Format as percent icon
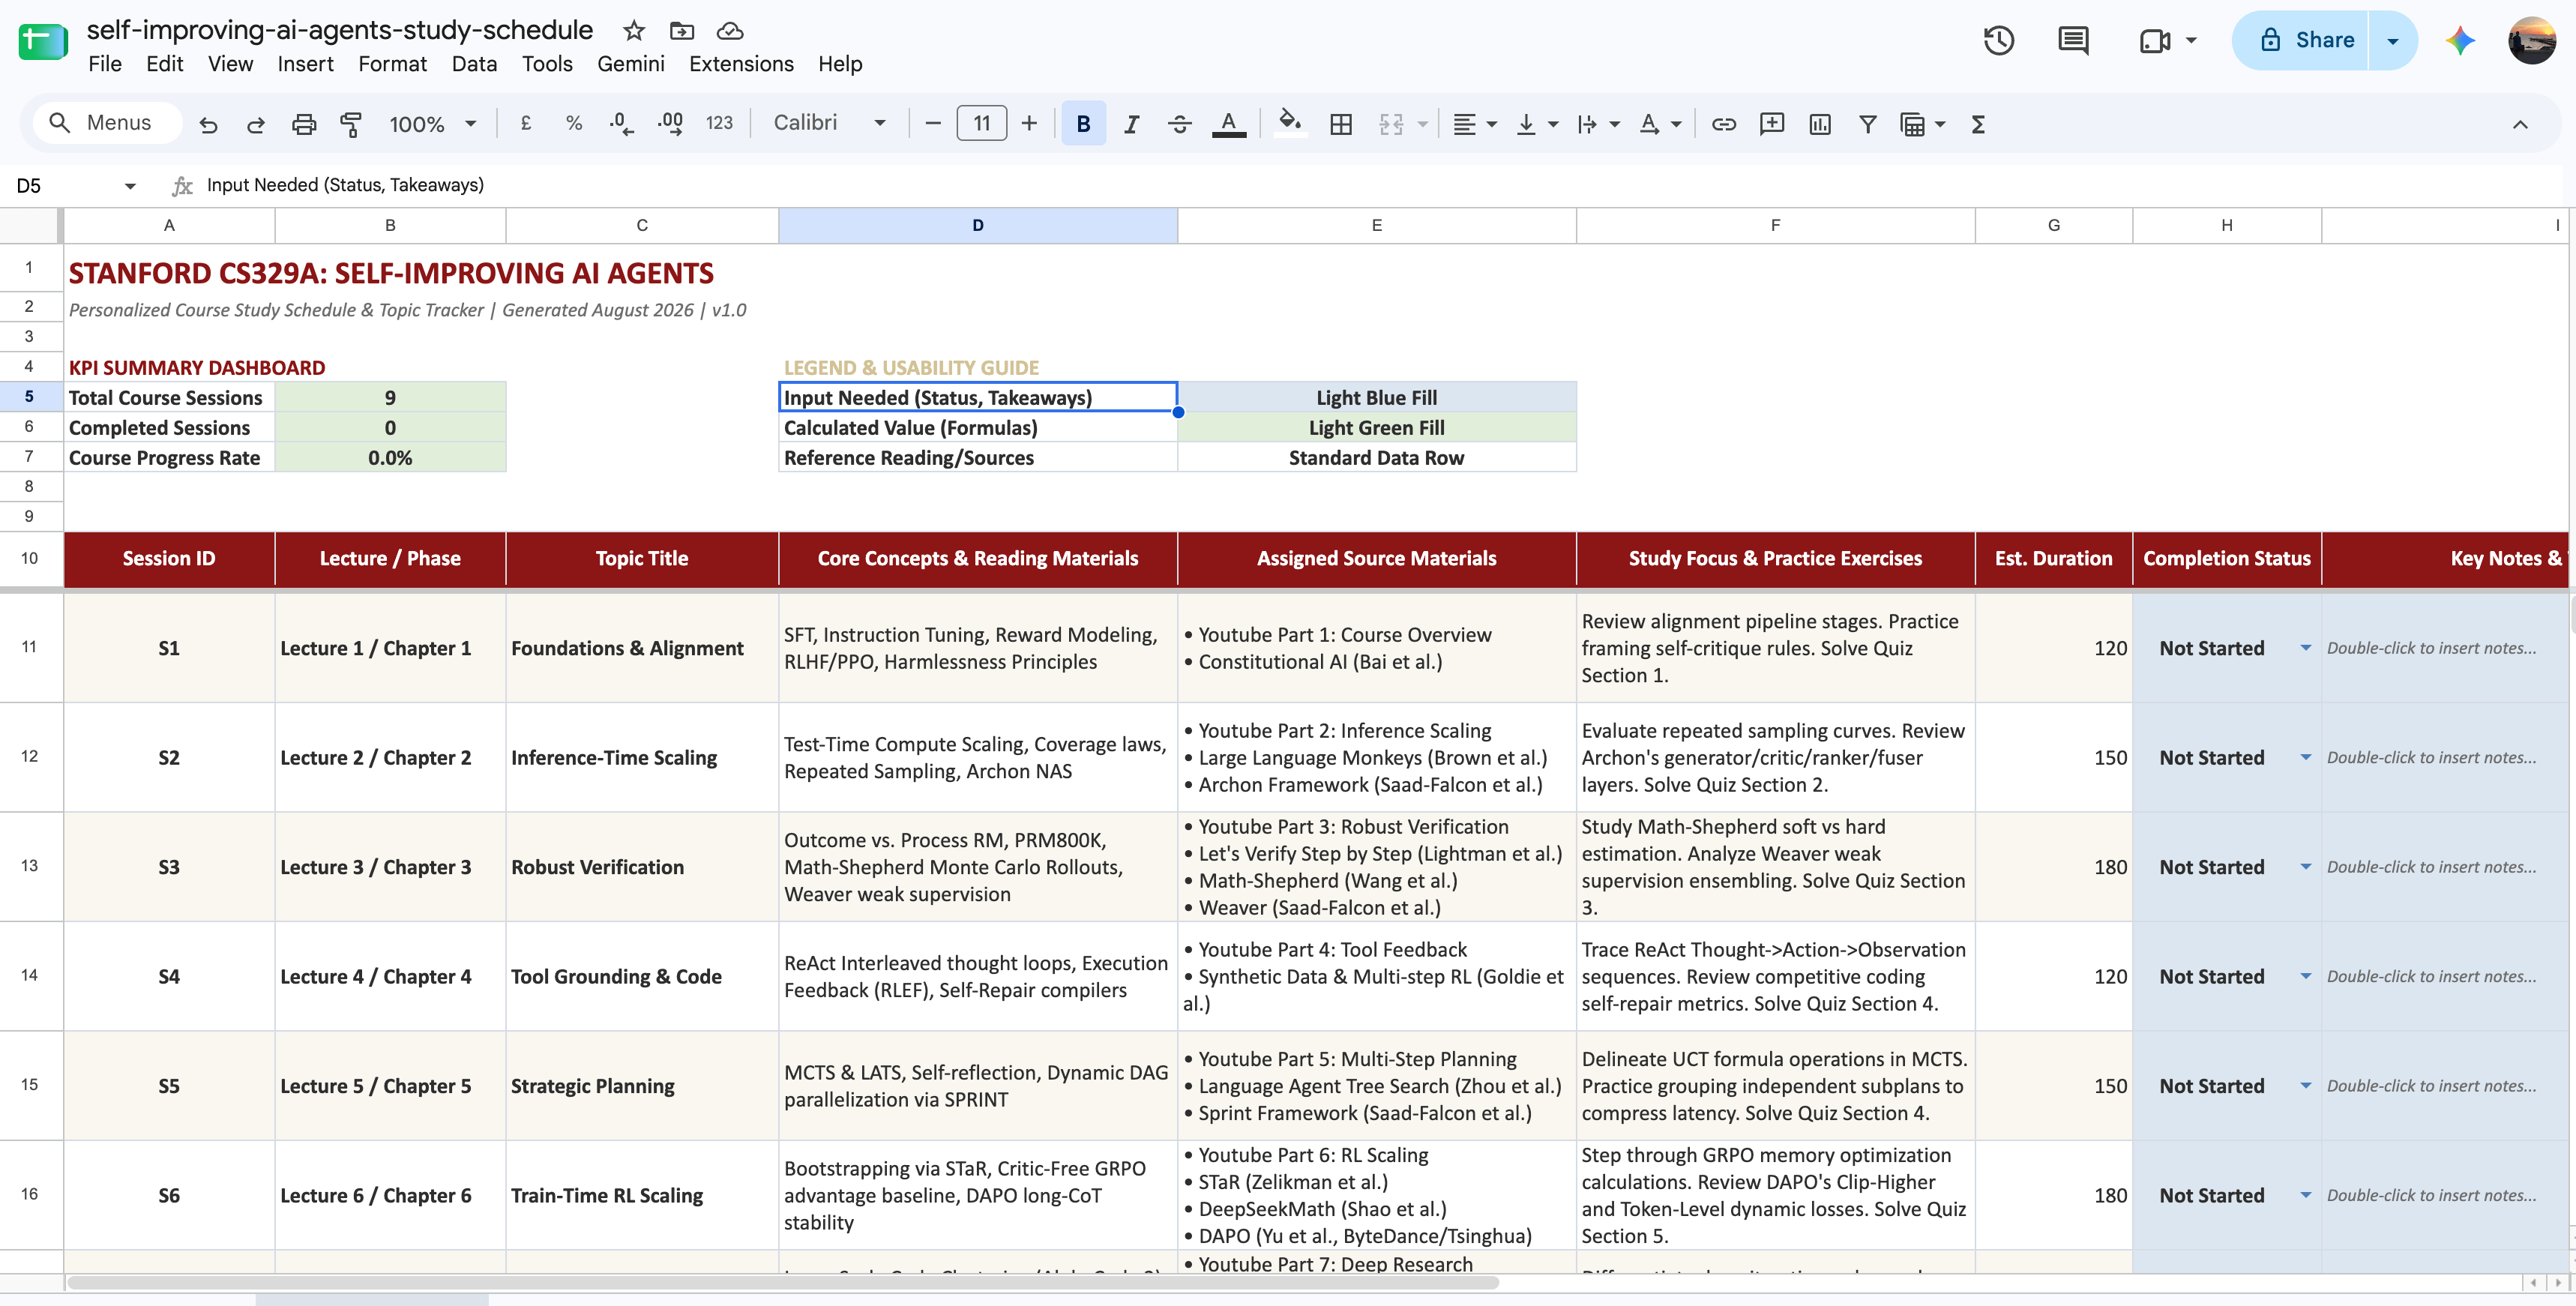2576x1306 pixels. [573, 123]
